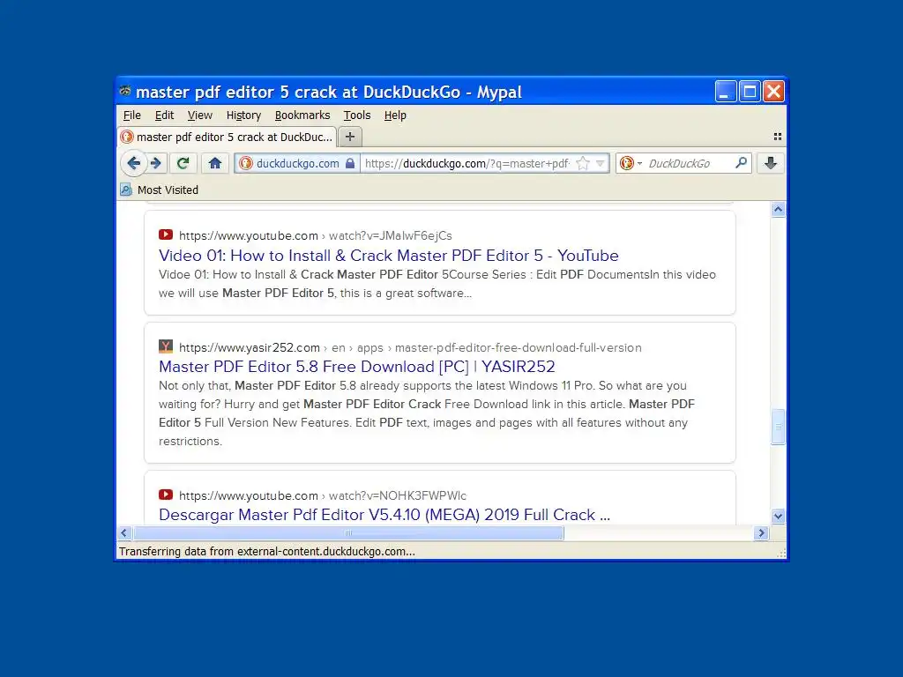Open the Home page button
The width and height of the screenshot is (903, 677).
pyautogui.click(x=215, y=163)
